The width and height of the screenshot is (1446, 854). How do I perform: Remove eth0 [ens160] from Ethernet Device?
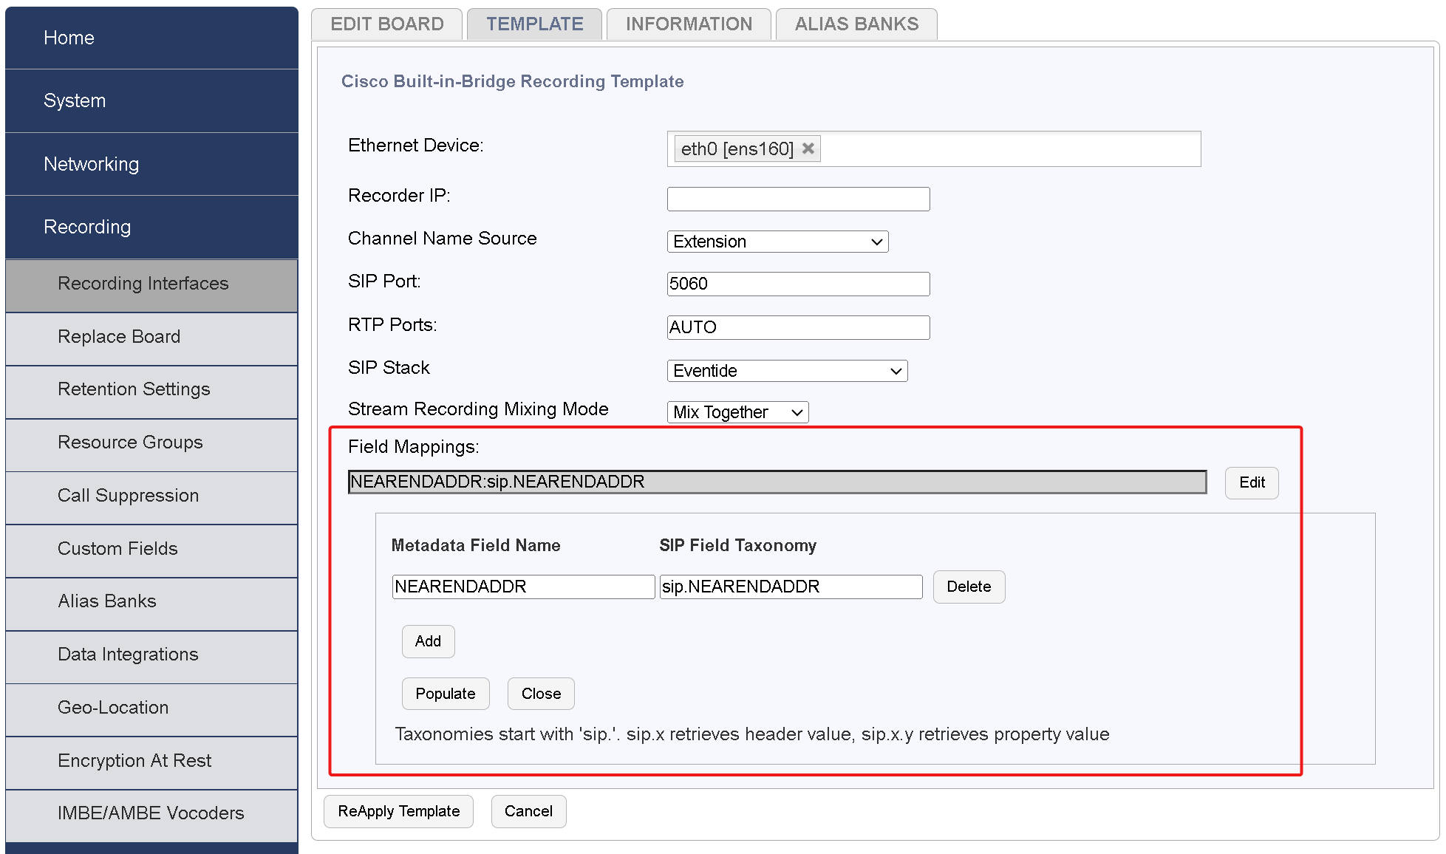pyautogui.click(x=808, y=148)
